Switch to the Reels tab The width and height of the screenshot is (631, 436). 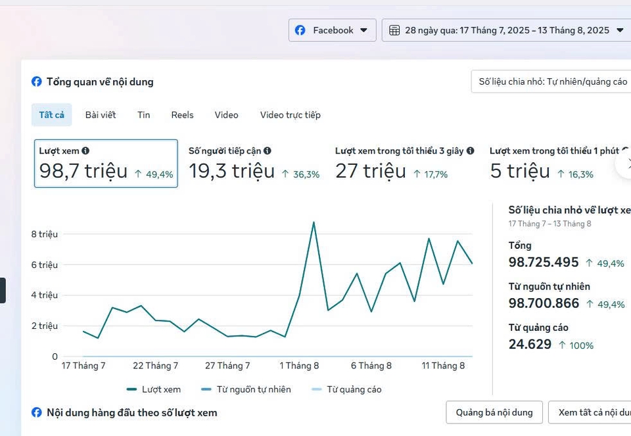coord(182,115)
